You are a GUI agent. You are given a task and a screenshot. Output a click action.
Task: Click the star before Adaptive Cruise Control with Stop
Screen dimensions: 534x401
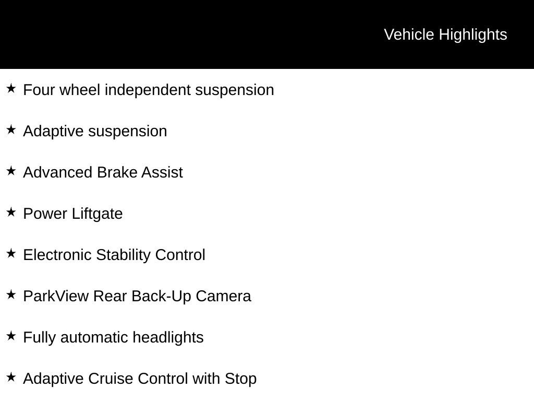point(11,377)
